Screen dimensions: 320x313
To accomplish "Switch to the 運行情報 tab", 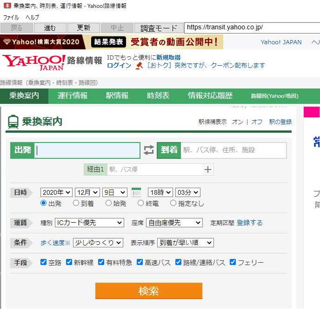I will tap(73, 96).
